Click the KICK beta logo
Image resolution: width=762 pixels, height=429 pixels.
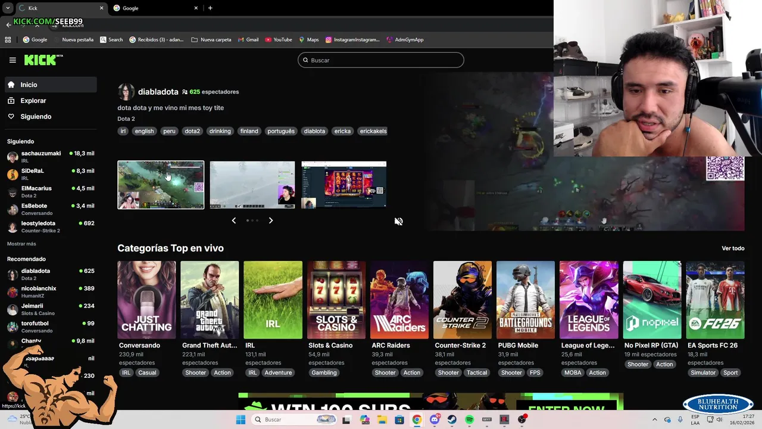[43, 60]
